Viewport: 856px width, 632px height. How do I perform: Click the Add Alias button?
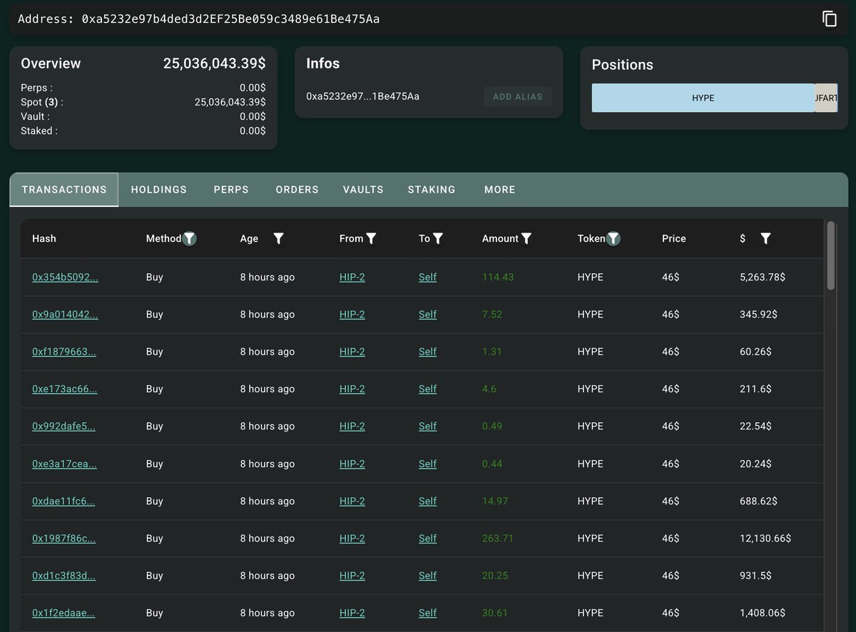pyautogui.click(x=517, y=96)
